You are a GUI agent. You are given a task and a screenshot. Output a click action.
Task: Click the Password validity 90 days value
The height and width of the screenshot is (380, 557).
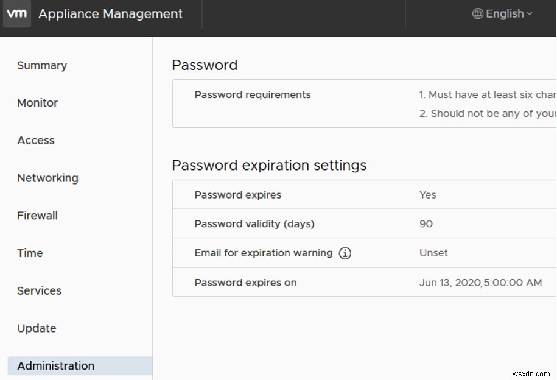click(x=426, y=224)
